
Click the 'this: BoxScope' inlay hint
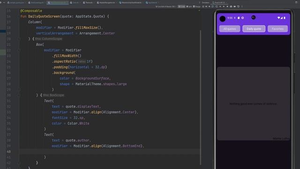(53, 95)
